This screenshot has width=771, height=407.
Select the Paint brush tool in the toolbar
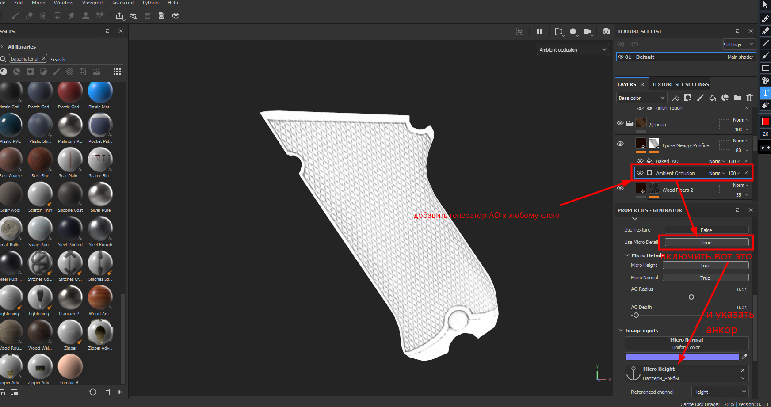point(15,16)
